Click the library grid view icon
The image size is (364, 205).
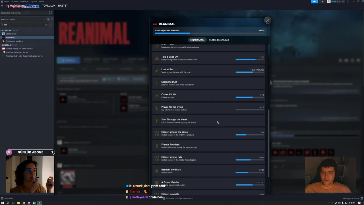click(51, 13)
